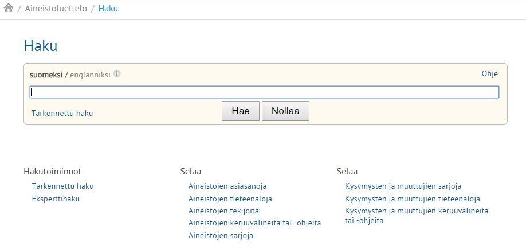This screenshot has width=526, height=249.
Task: Go to the home page icon
Action: click(9, 7)
